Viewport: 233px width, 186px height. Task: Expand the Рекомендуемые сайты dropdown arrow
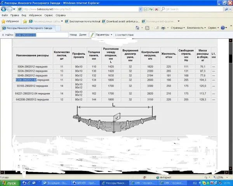[62, 21]
